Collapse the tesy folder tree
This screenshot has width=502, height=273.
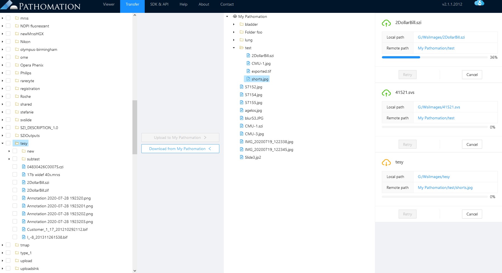[3, 143]
